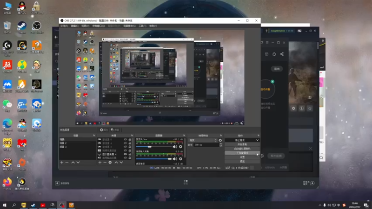Open the Logitech G HUB desktop icon

(x=7, y=48)
